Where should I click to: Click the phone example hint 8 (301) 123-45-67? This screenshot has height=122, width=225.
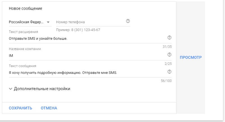[78, 30]
